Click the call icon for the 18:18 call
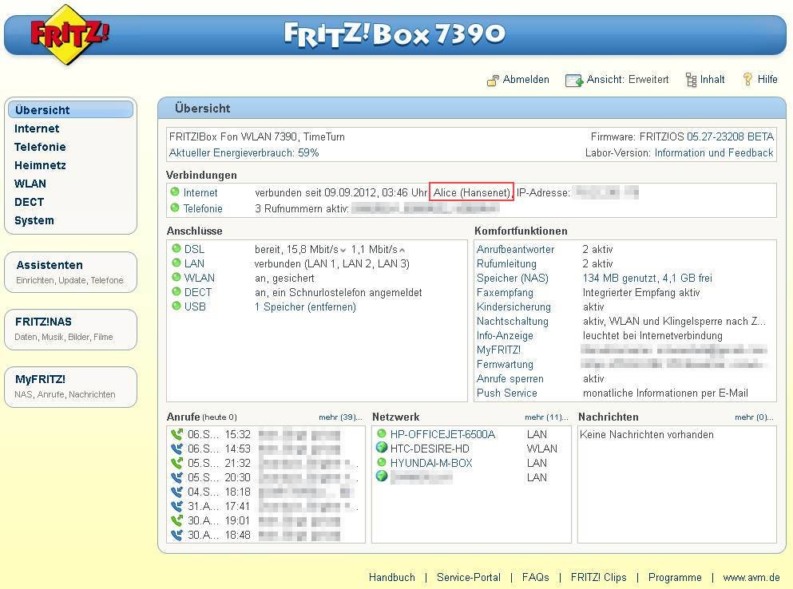Screen dimensions: 793x589 coord(177,492)
